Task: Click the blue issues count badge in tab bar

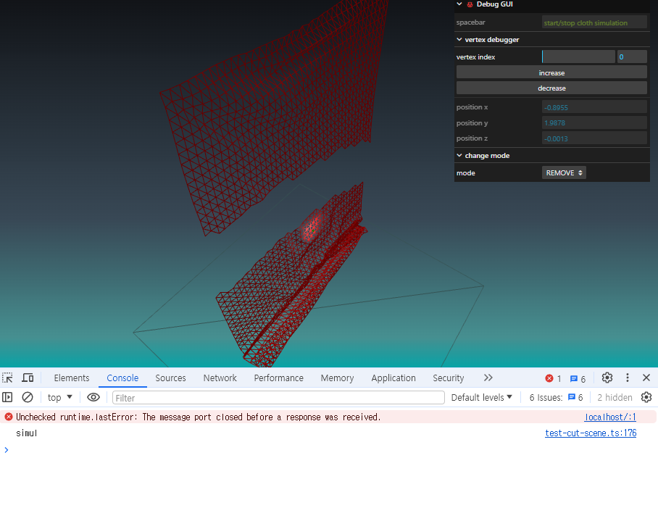Action: pyautogui.click(x=578, y=379)
